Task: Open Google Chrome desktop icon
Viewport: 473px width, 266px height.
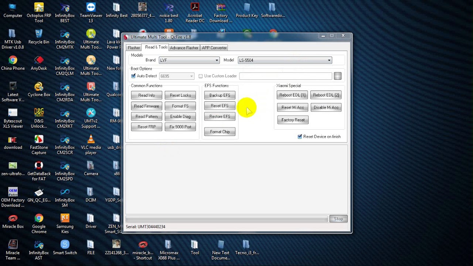Action: [x=39, y=223]
